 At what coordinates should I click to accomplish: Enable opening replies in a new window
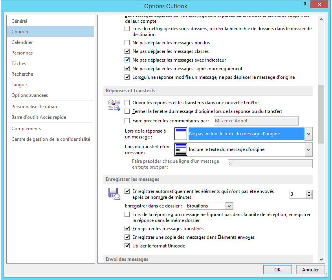pos(127,103)
